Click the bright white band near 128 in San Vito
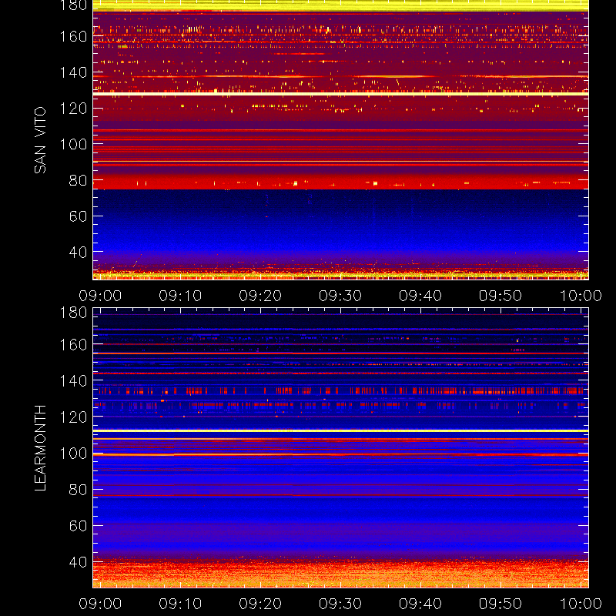 pos(340,94)
